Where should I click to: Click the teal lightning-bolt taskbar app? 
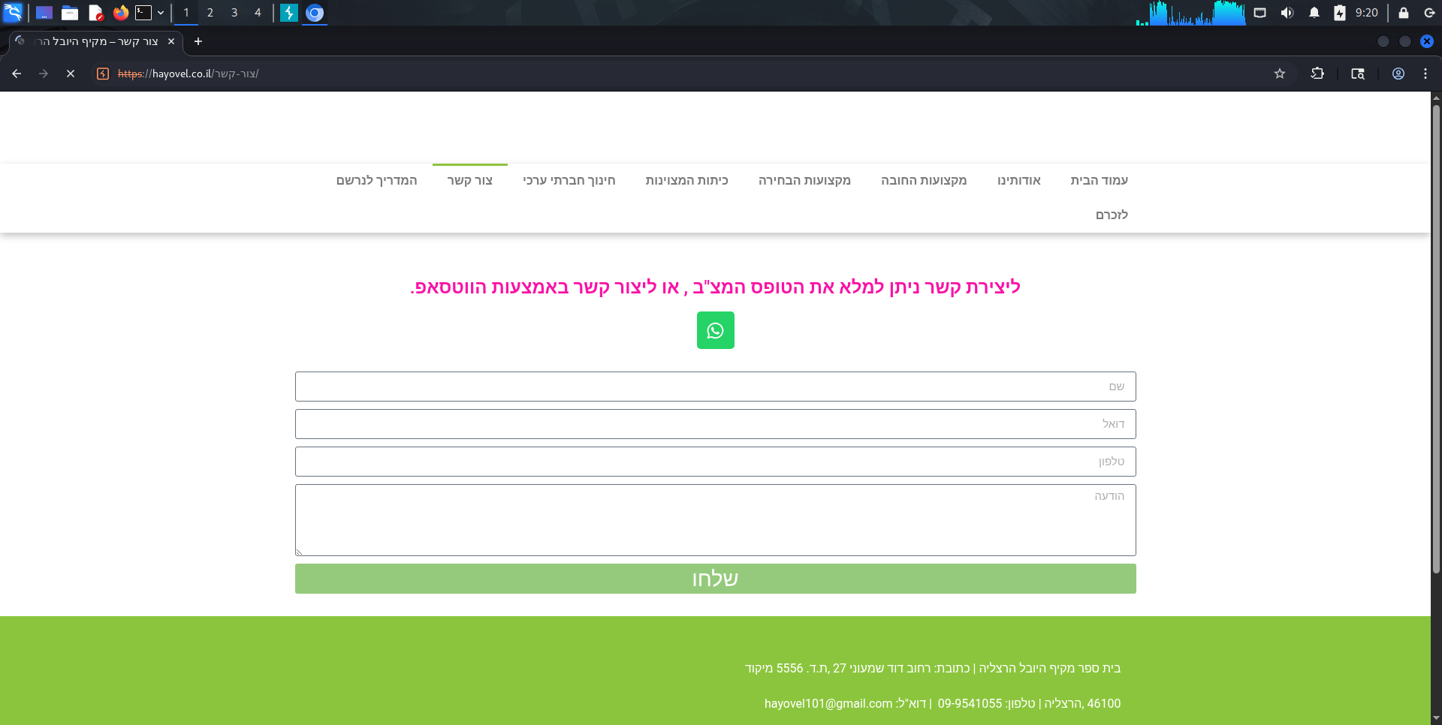289,13
